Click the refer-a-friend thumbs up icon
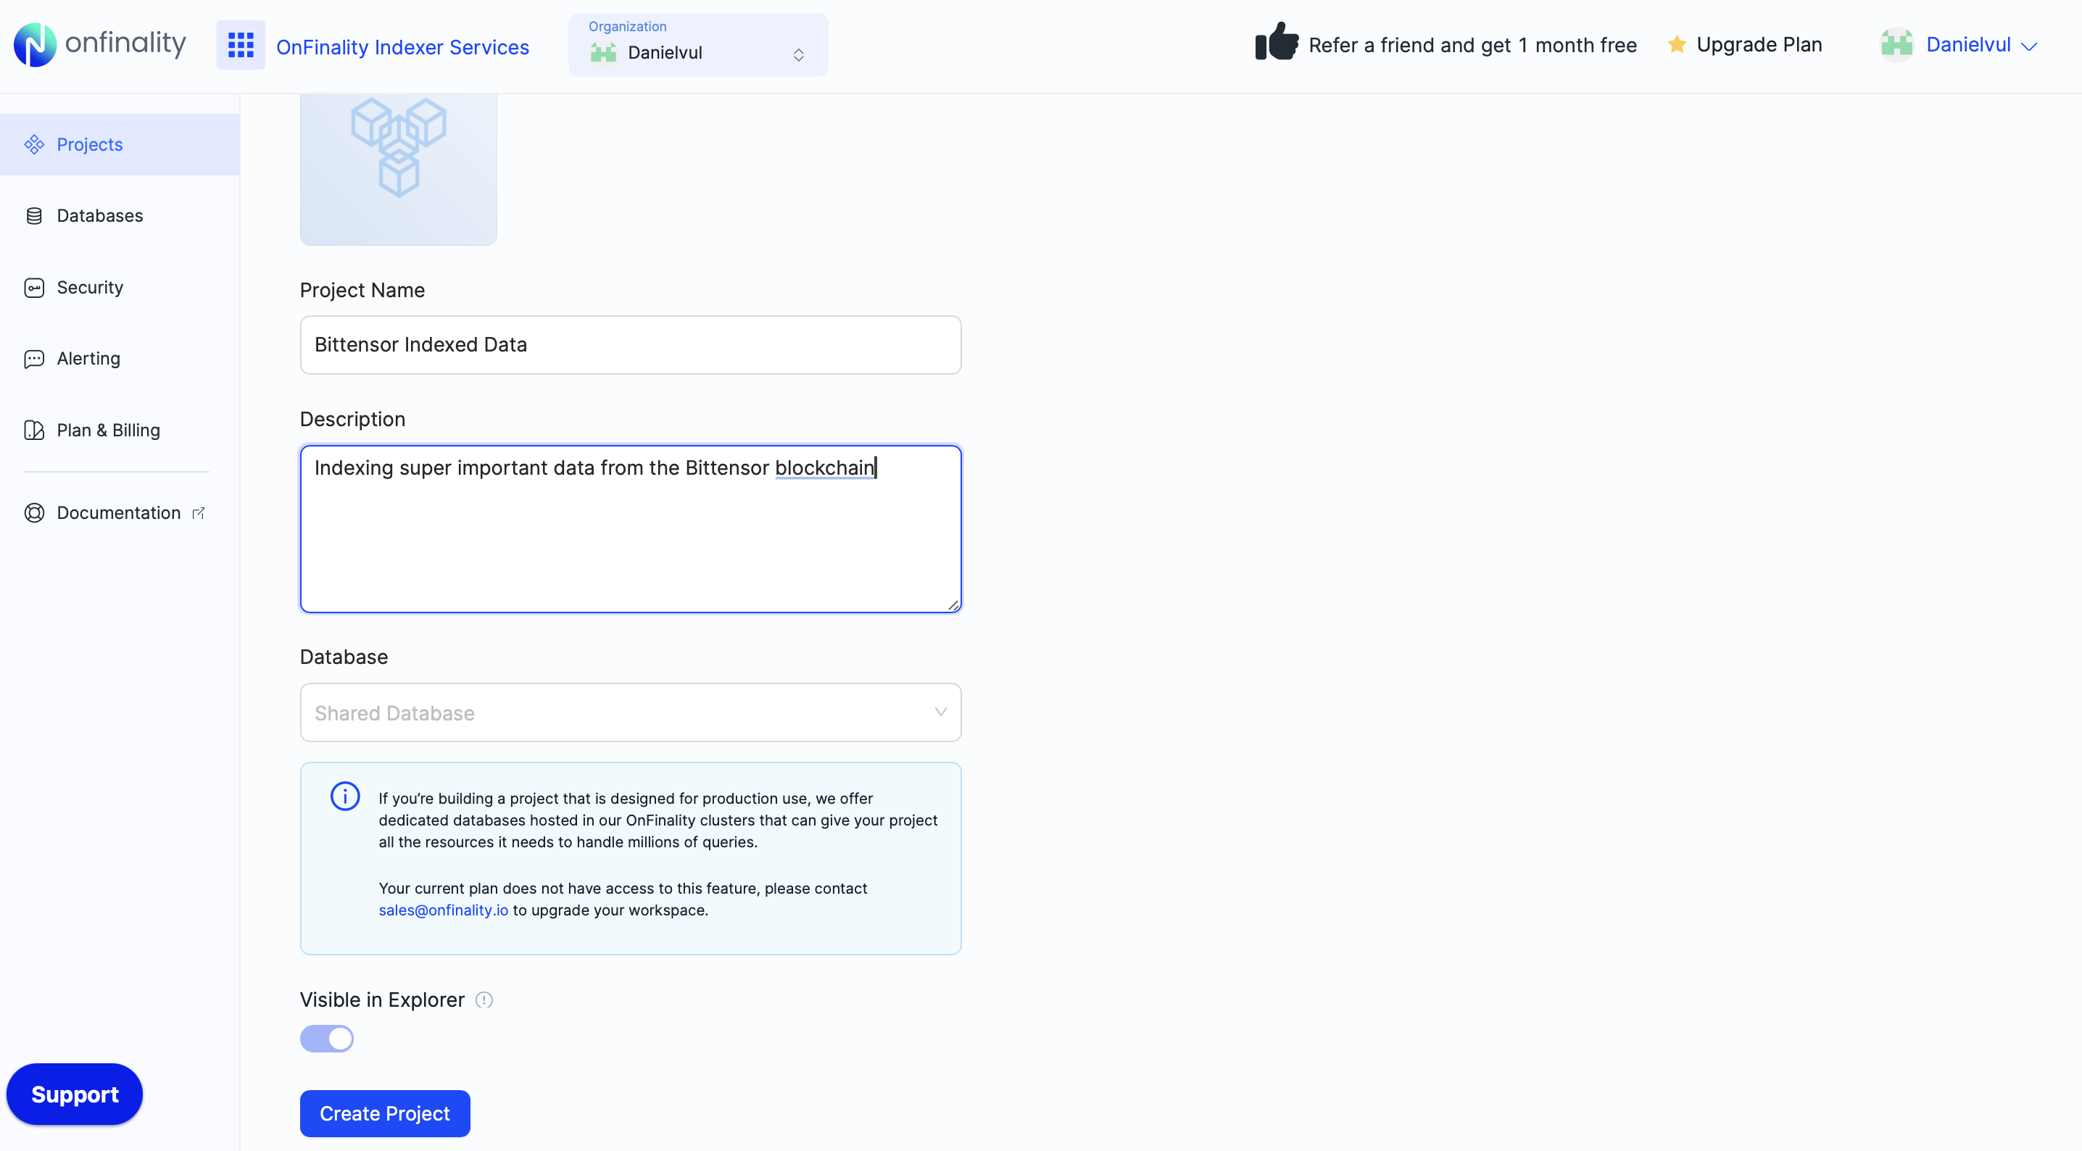 [1276, 44]
